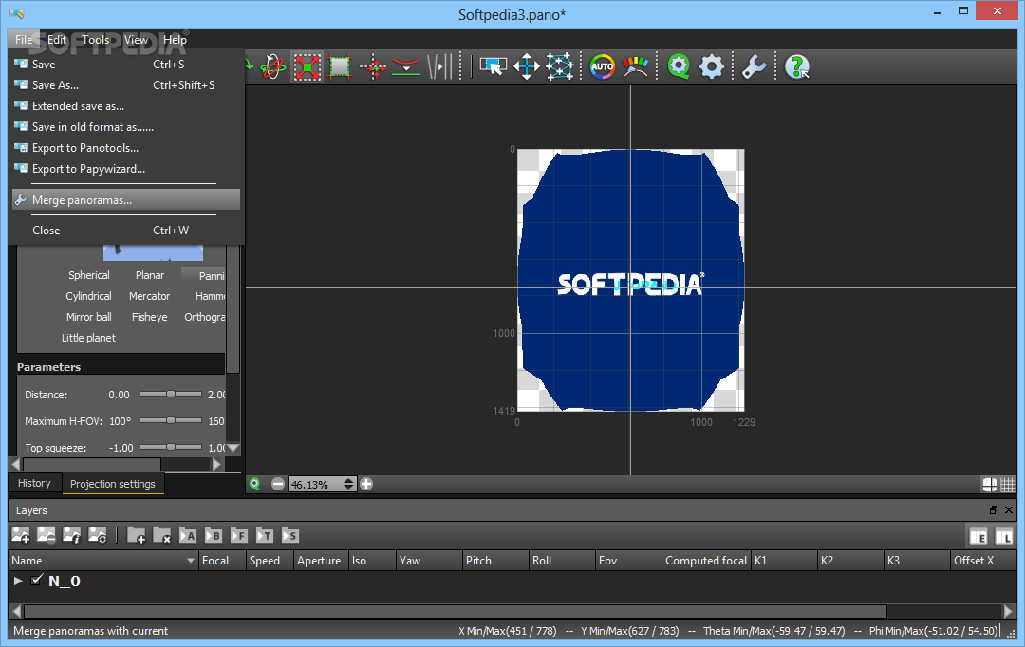Open the control points mesh tool
Screen dimensions: 1025x647
click(x=560, y=66)
